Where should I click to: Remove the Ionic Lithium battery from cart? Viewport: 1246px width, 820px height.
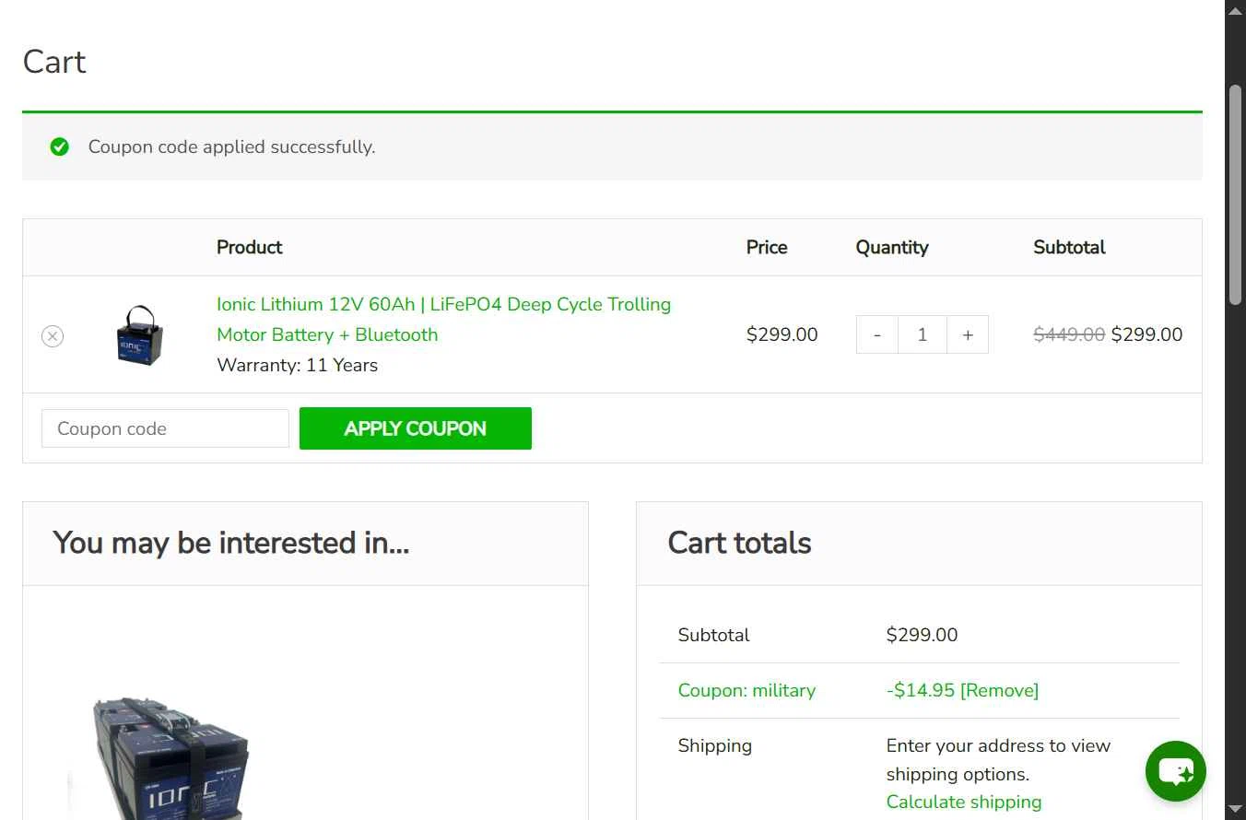(x=53, y=336)
